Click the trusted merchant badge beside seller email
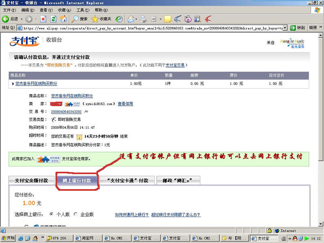The height and width of the screenshot is (243, 324). coord(72,104)
